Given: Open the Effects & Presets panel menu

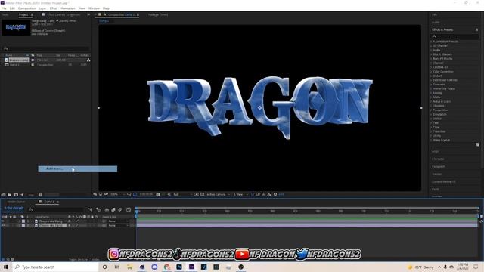Looking at the screenshot, I should [x=477, y=30].
